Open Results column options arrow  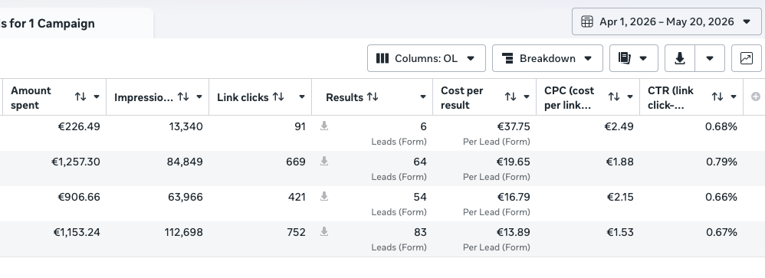click(x=423, y=96)
